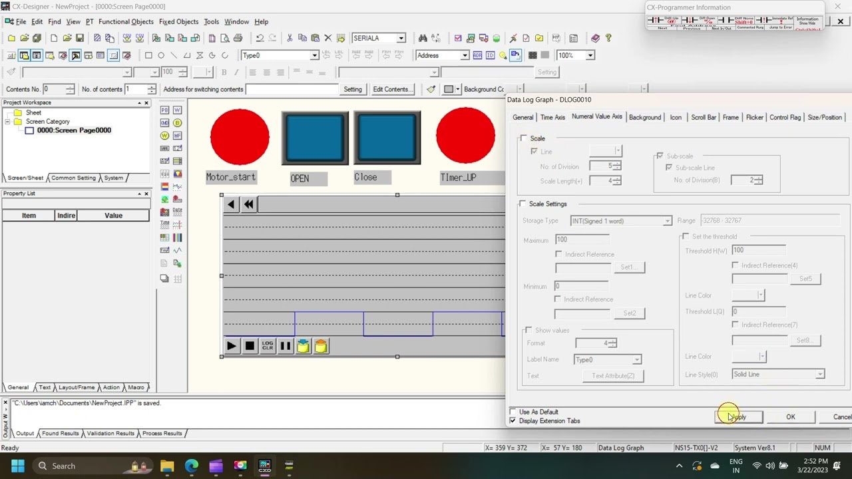Open the Type0 label dropdown in toolbar
The image size is (852, 479).
pyautogui.click(x=314, y=55)
